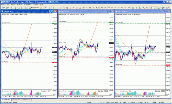Open the Gráficos menu
Viewport: 172px width, 104px height.
coord(20,5)
